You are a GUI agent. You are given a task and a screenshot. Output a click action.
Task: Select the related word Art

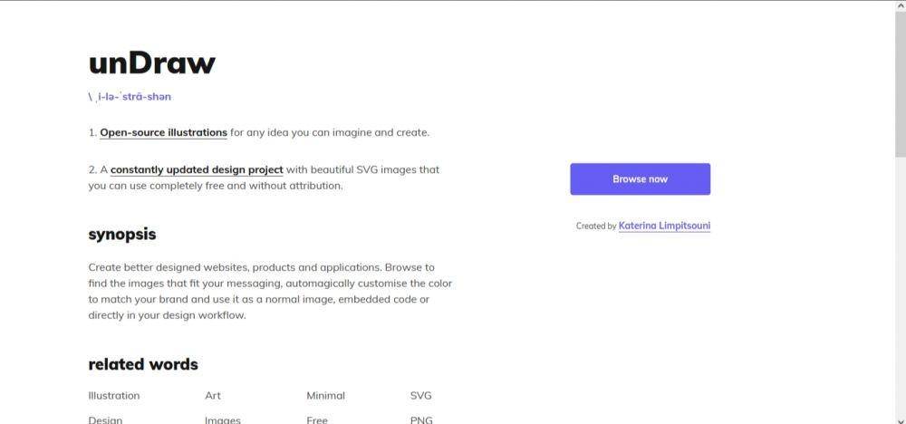click(213, 396)
